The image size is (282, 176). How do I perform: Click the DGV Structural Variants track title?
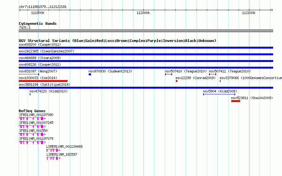pos(117,41)
